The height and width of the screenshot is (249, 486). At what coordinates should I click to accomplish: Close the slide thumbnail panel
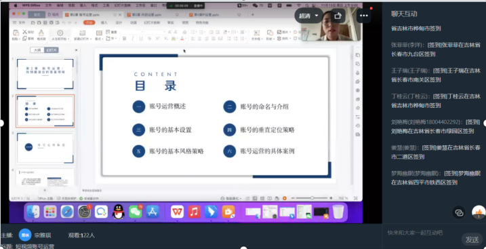pyautogui.click(x=76, y=50)
